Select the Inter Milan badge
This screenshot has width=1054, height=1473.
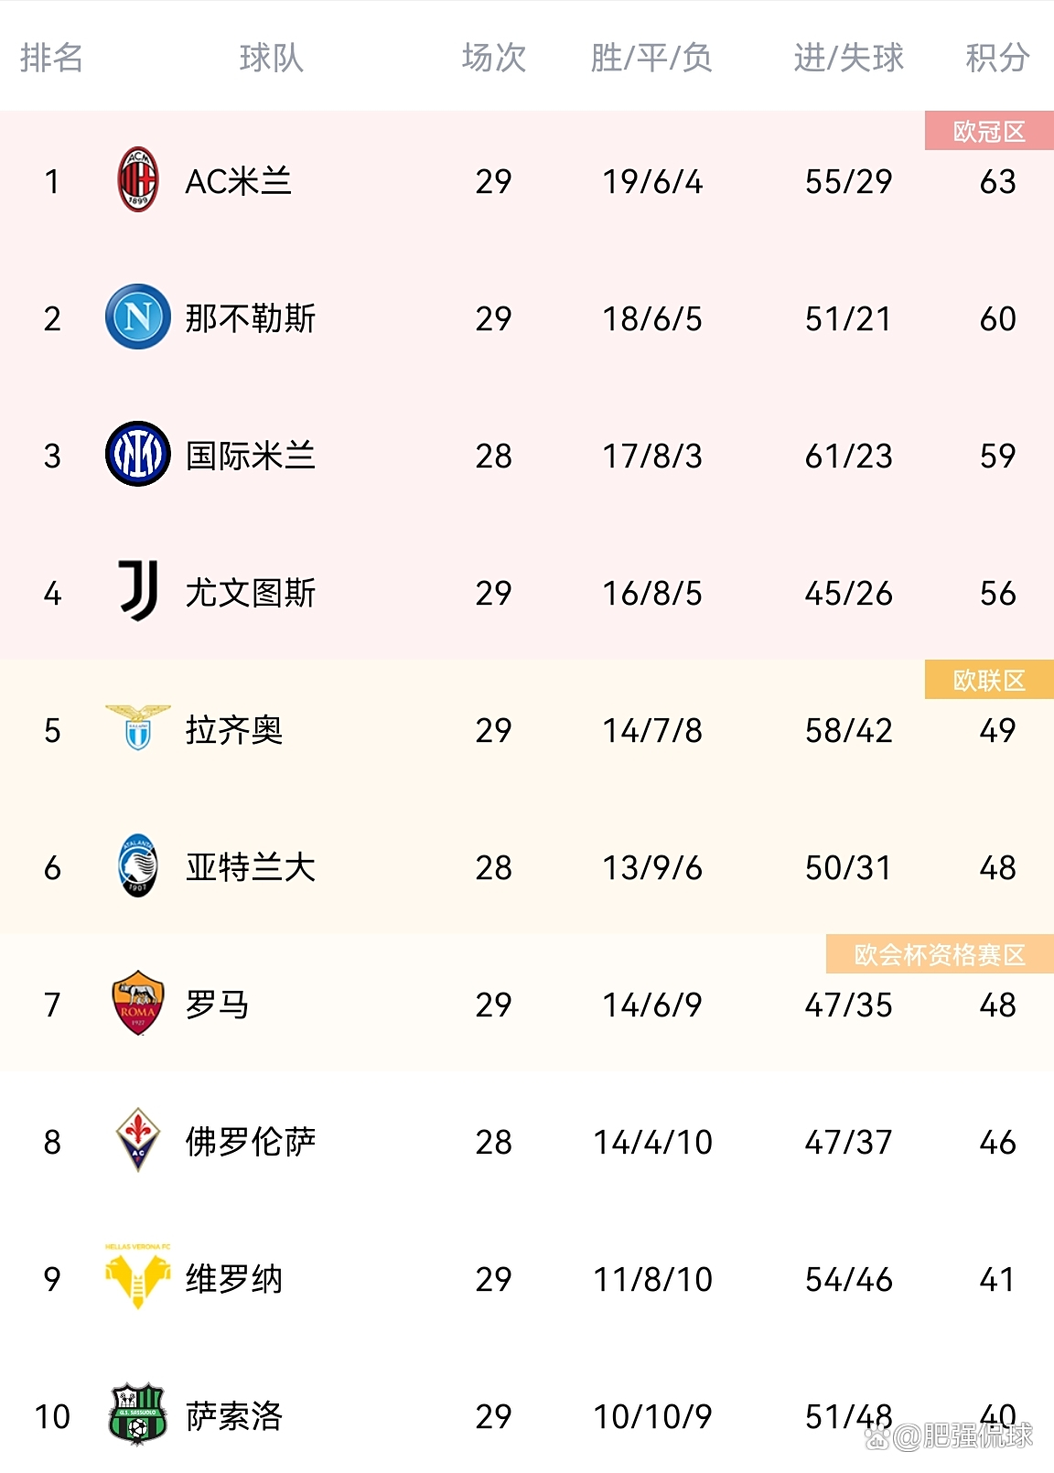coord(138,454)
